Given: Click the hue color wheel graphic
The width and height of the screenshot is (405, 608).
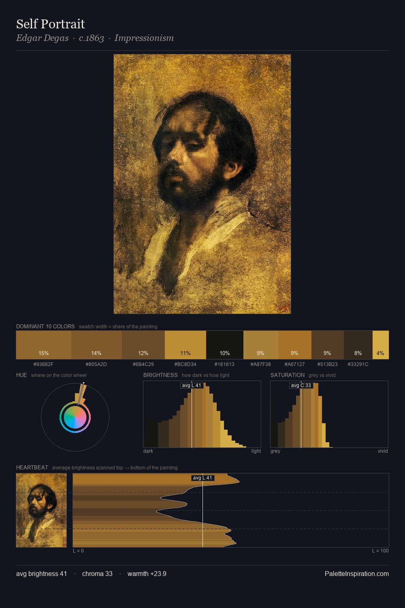Looking at the screenshot, I should click(x=75, y=417).
